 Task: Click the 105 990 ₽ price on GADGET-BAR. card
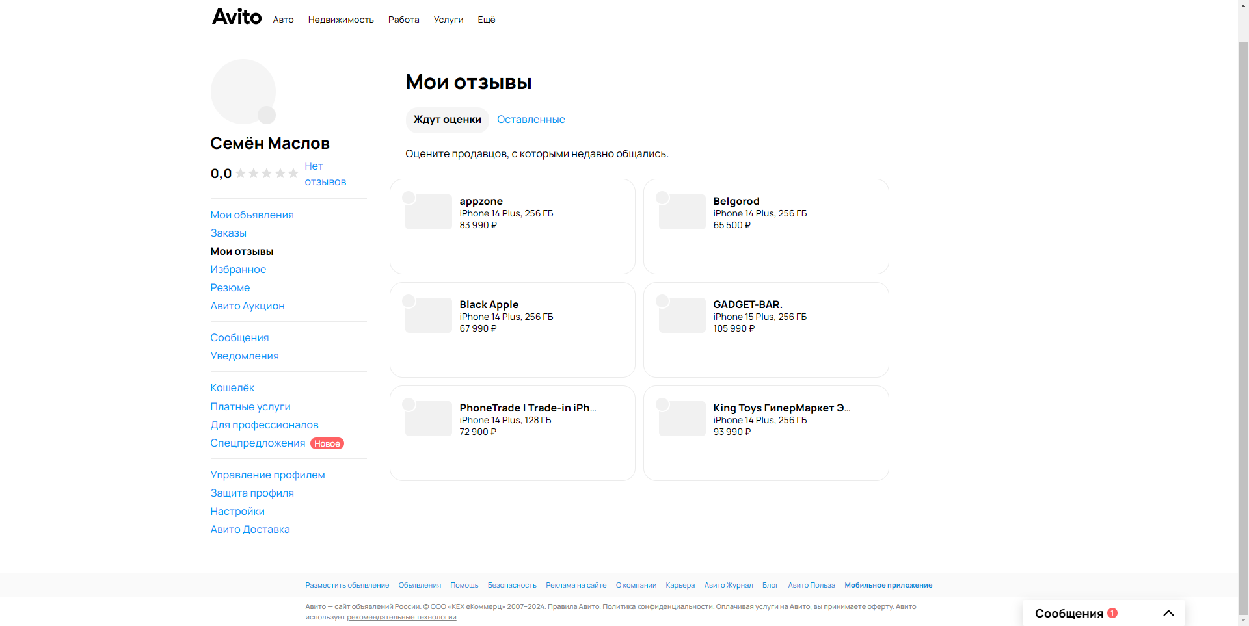734,329
